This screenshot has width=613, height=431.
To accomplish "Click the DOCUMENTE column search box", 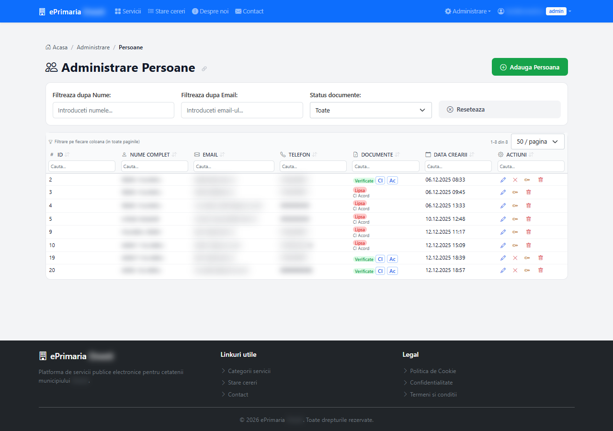I will 386,166.
